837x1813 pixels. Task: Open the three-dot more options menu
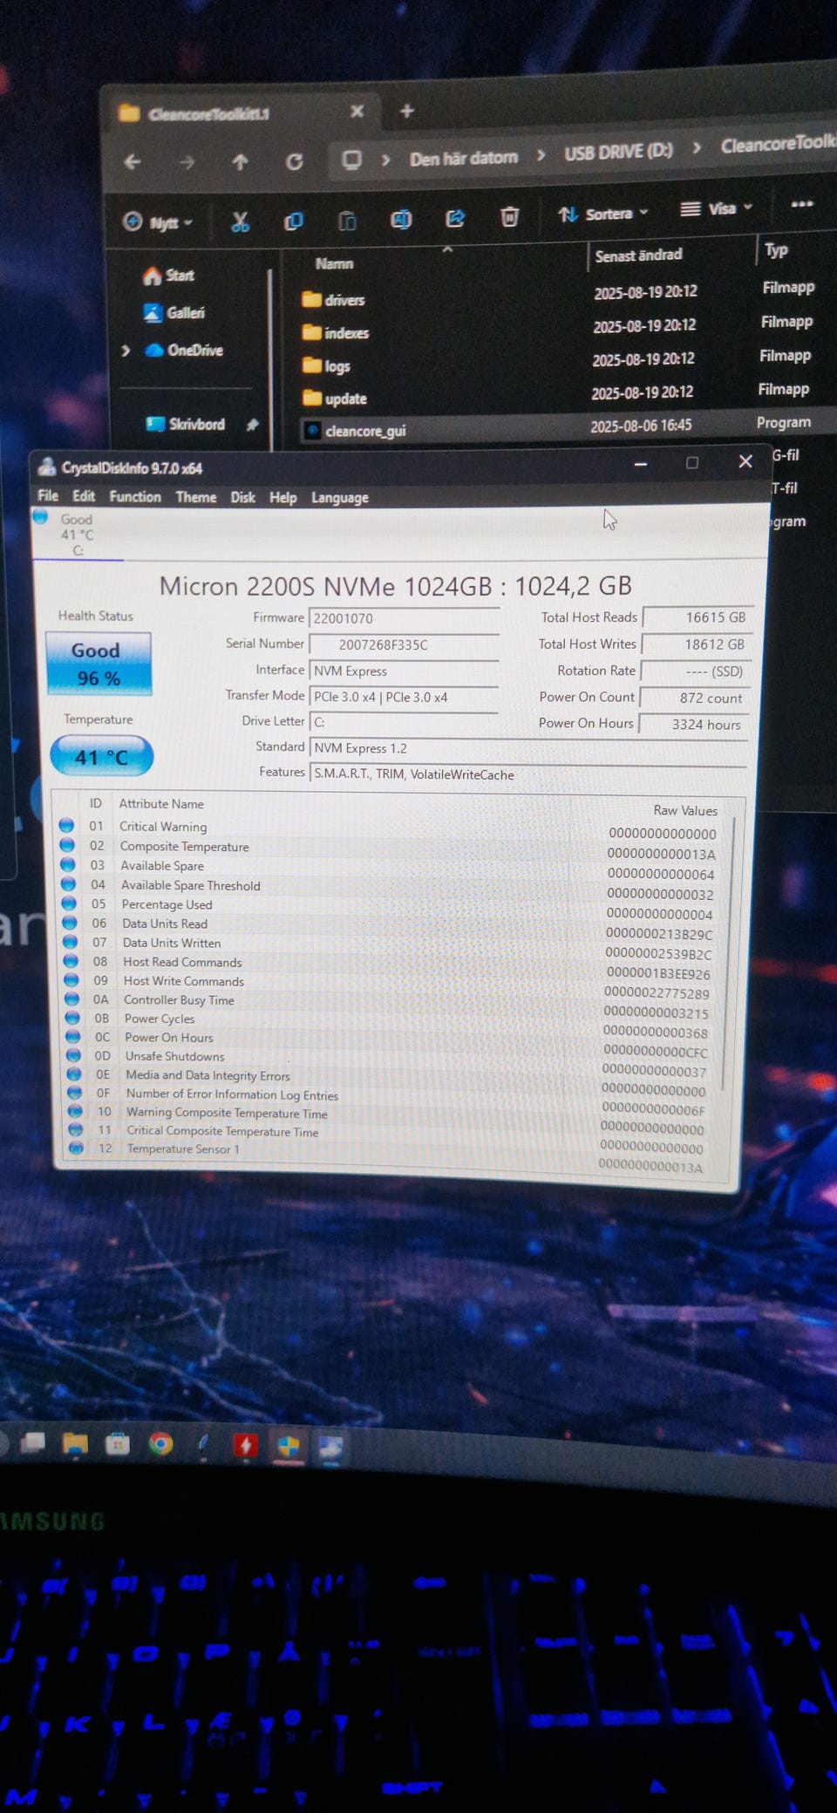point(802,204)
